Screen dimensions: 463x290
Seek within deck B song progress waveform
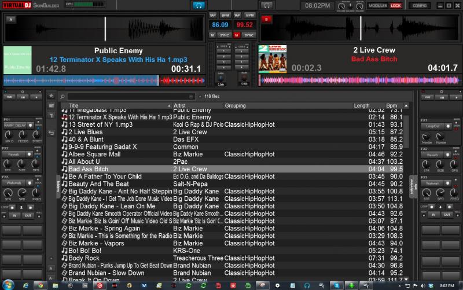coord(360,80)
